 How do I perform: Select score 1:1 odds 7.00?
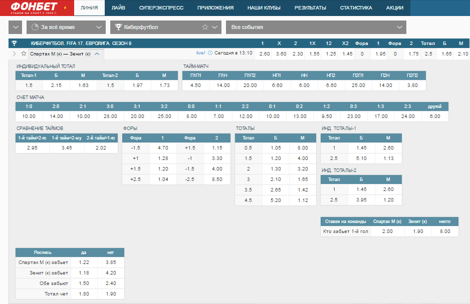(218, 116)
